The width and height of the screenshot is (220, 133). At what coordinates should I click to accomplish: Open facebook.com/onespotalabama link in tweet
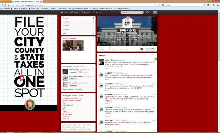[140, 77]
